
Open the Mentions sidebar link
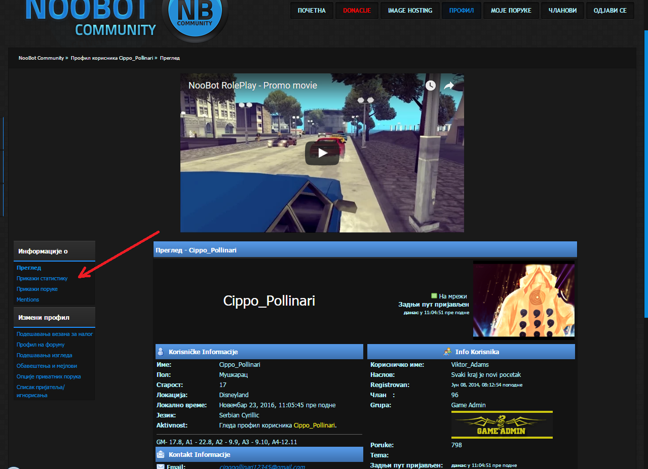tap(28, 300)
